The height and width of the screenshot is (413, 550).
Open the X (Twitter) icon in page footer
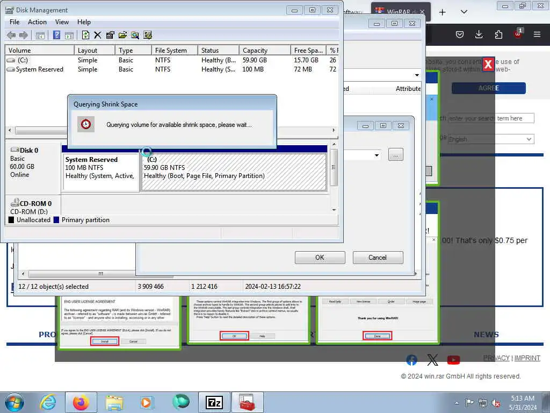point(432,360)
